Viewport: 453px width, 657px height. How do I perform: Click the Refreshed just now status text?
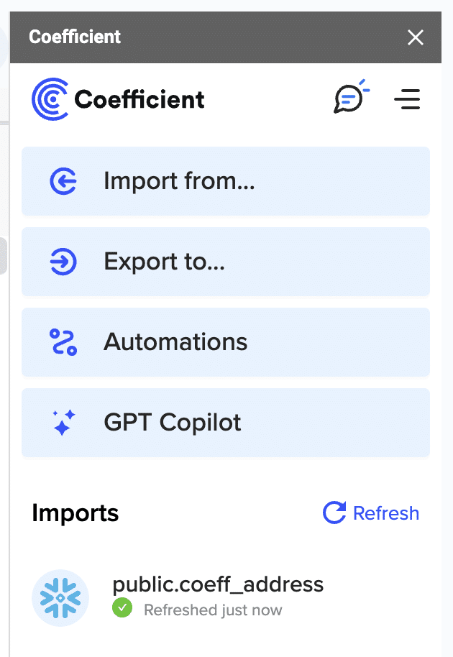pos(213,610)
